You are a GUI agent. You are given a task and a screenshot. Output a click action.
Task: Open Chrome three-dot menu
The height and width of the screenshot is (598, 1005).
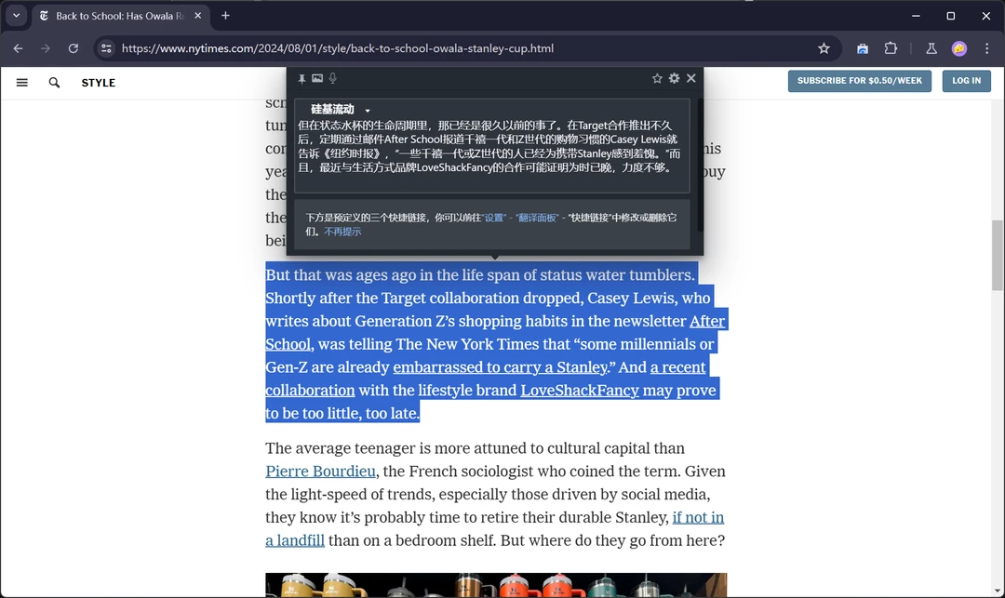point(987,48)
